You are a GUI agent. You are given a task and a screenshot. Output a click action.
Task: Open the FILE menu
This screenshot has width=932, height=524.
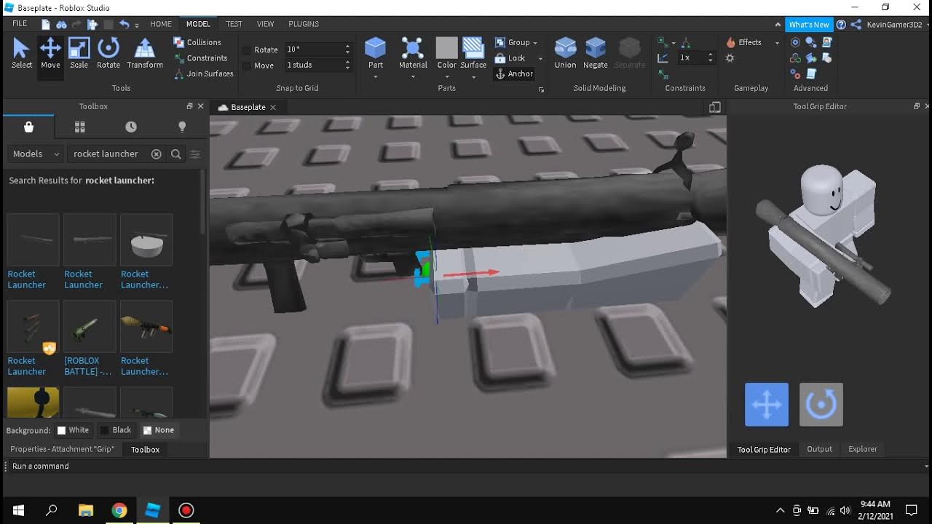20,24
